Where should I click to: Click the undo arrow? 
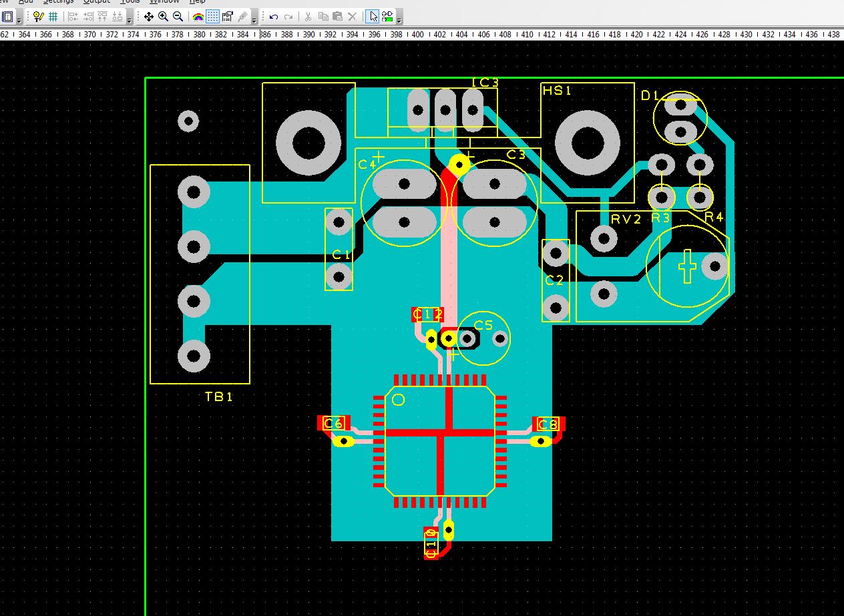coord(274,17)
